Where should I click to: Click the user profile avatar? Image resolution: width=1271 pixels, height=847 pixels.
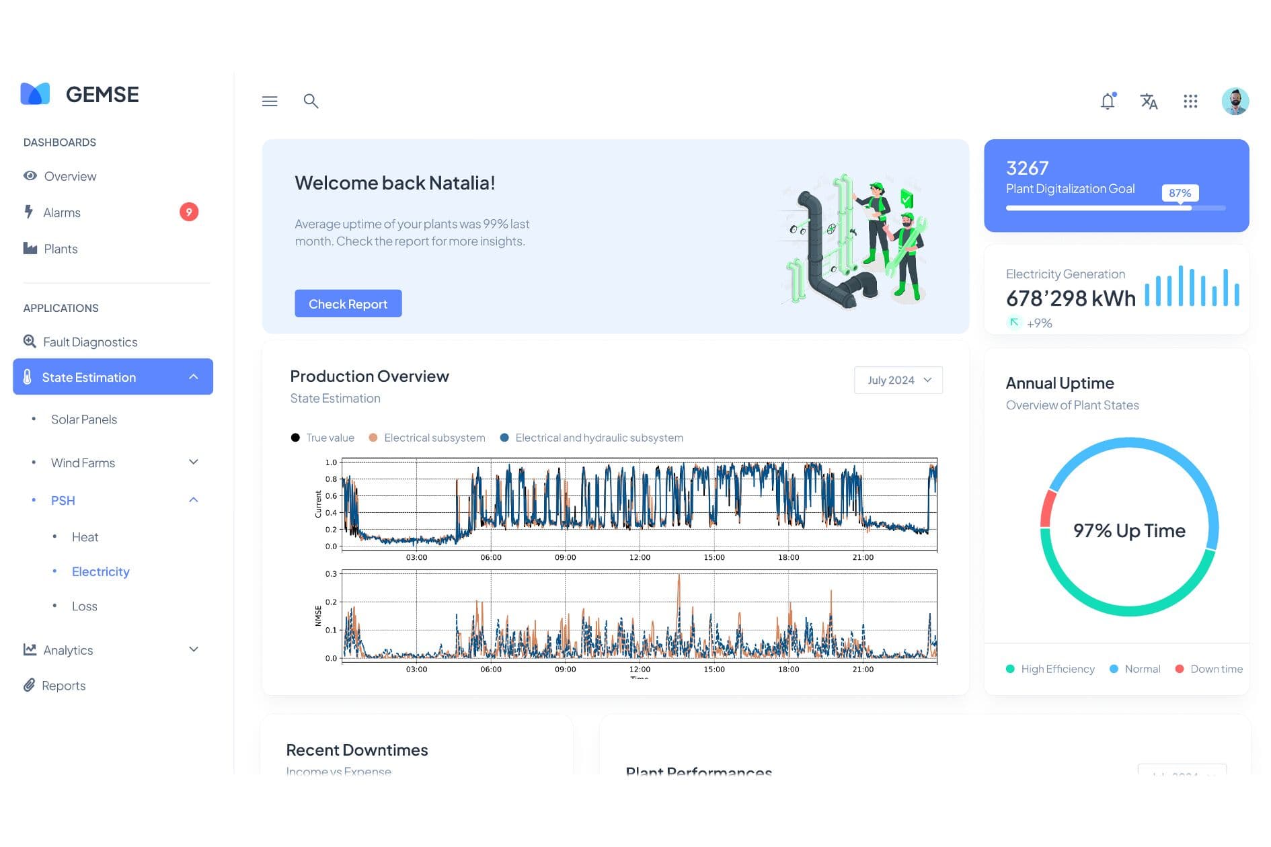1234,102
